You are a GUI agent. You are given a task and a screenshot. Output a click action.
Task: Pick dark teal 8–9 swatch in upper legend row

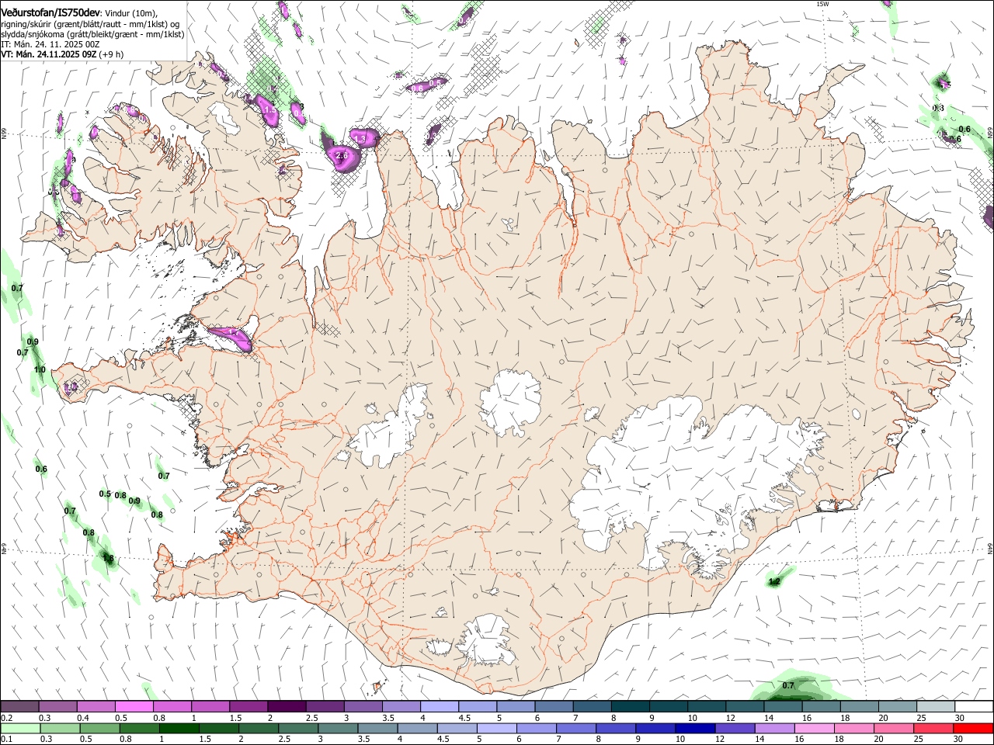pyautogui.click(x=630, y=706)
